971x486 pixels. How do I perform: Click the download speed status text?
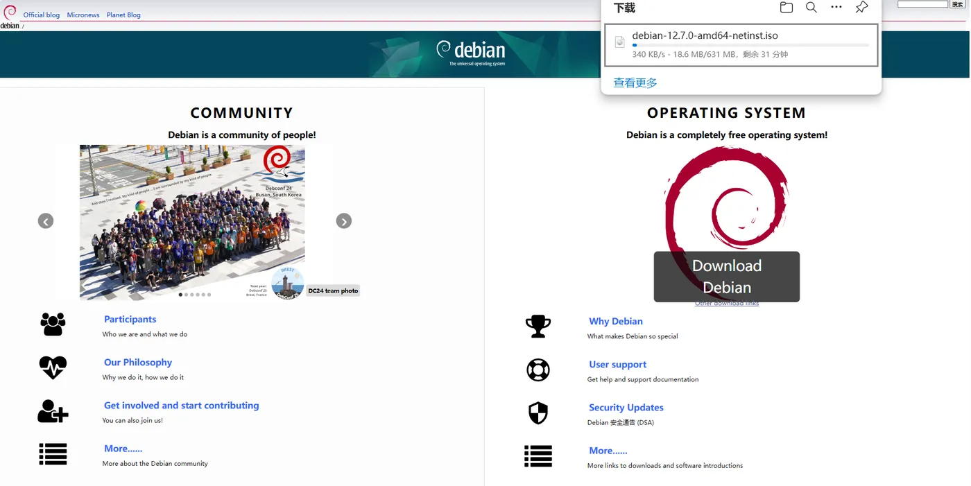tap(710, 54)
